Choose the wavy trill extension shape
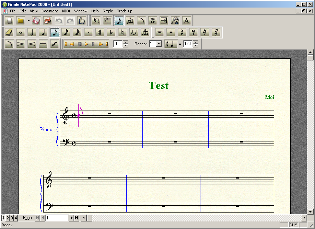This screenshot has width=315, height=229. (x=55, y=44)
